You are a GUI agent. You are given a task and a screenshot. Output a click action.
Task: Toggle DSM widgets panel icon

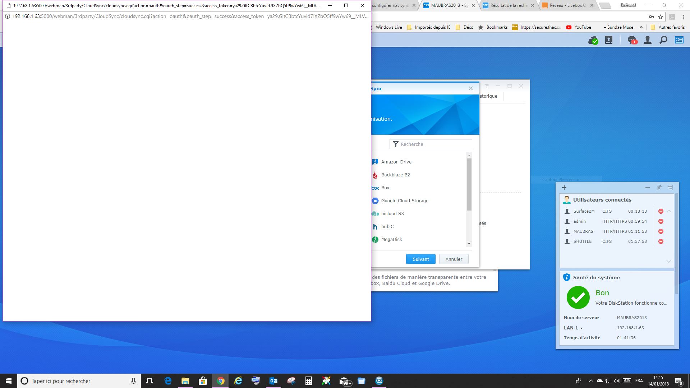(x=679, y=40)
